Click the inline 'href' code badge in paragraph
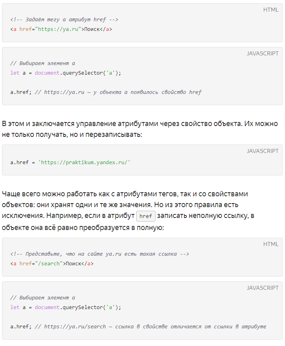 pyautogui.click(x=146, y=216)
